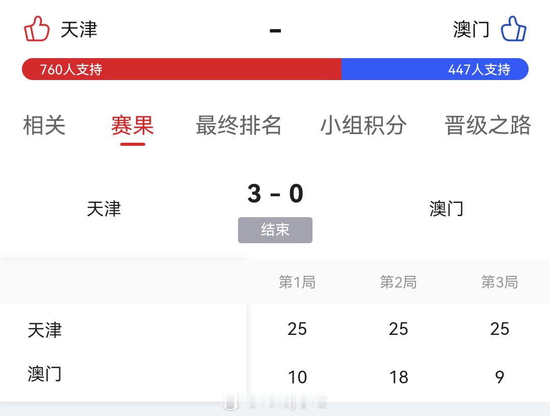This screenshot has height=416, width=550.
Task: Select the 天津 row in the score table
Action: click(45, 329)
